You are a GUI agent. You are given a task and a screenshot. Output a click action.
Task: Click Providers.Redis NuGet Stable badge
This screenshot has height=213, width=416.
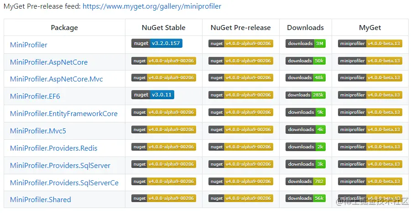click(164, 147)
